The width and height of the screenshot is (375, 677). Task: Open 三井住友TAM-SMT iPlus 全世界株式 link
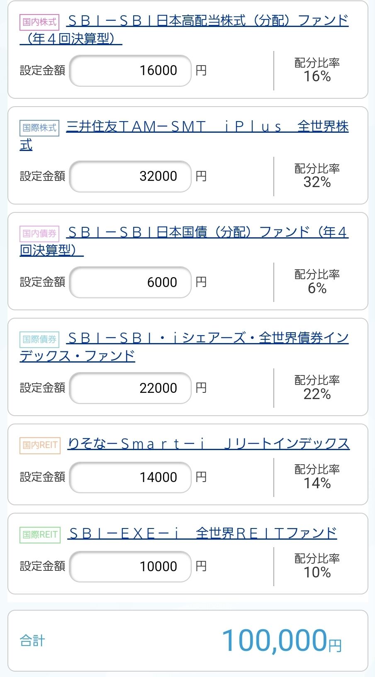pyautogui.click(x=207, y=127)
